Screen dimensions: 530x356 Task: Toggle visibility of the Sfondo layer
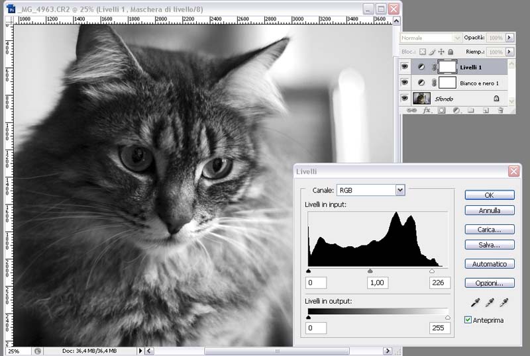[x=405, y=99]
